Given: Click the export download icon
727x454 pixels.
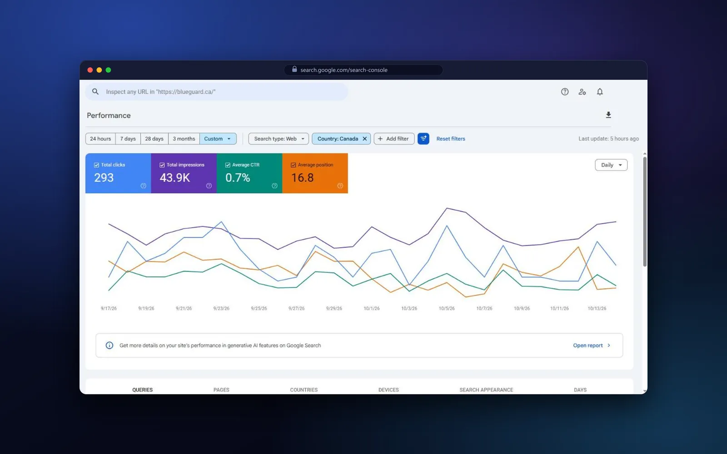Looking at the screenshot, I should [x=608, y=115].
